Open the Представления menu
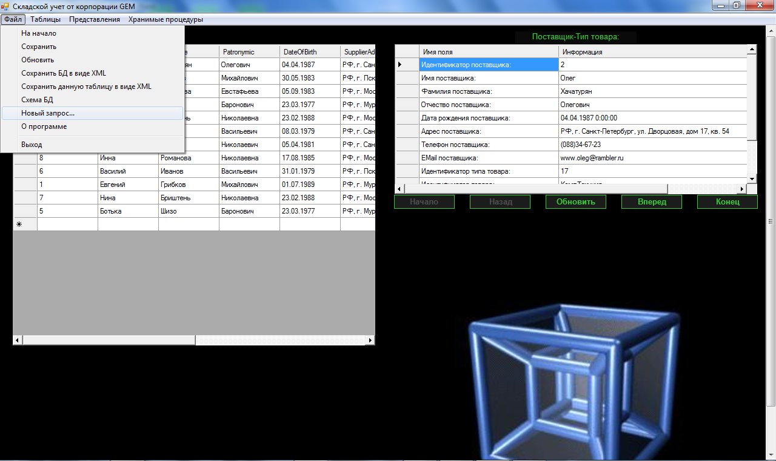 pos(94,19)
